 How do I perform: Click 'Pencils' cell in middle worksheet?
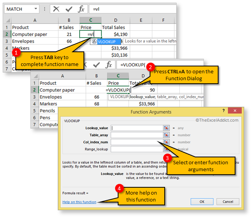coord(48,111)
